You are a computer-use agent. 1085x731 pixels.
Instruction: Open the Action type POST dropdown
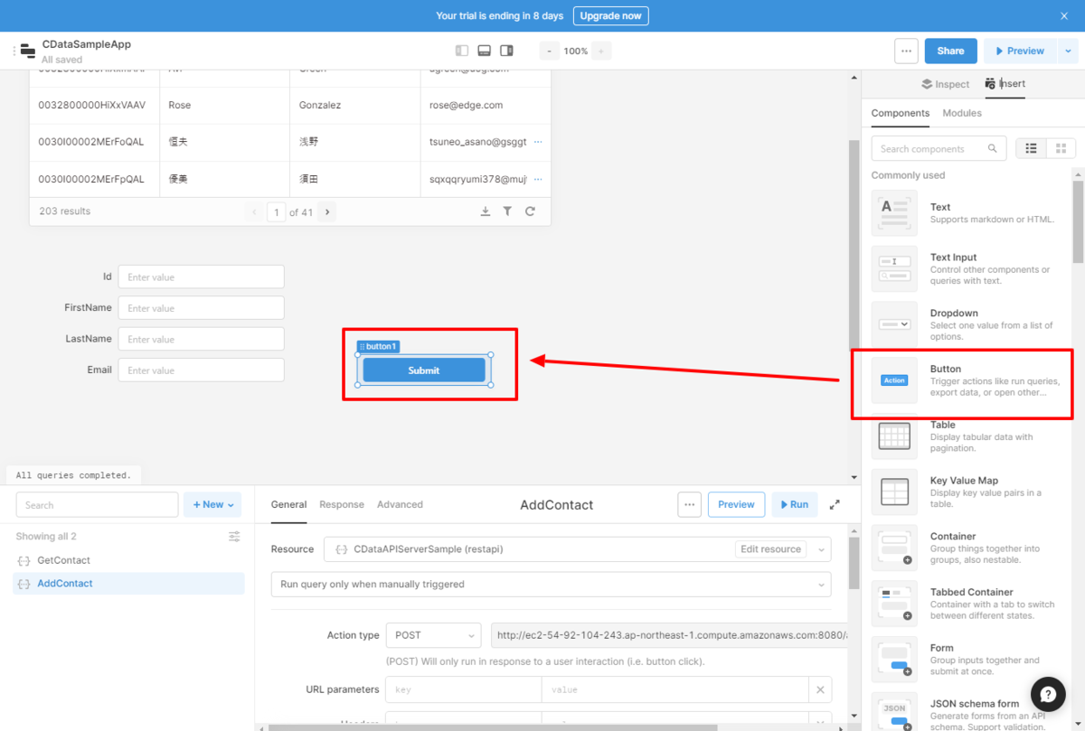[x=434, y=635]
